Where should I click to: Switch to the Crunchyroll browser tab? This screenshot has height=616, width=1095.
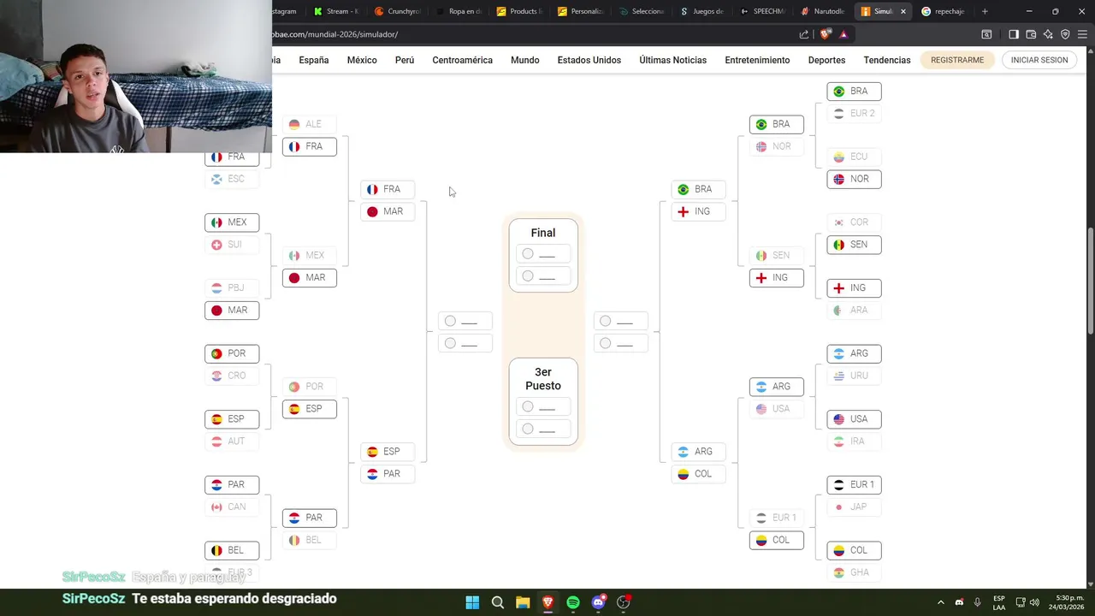pos(399,11)
